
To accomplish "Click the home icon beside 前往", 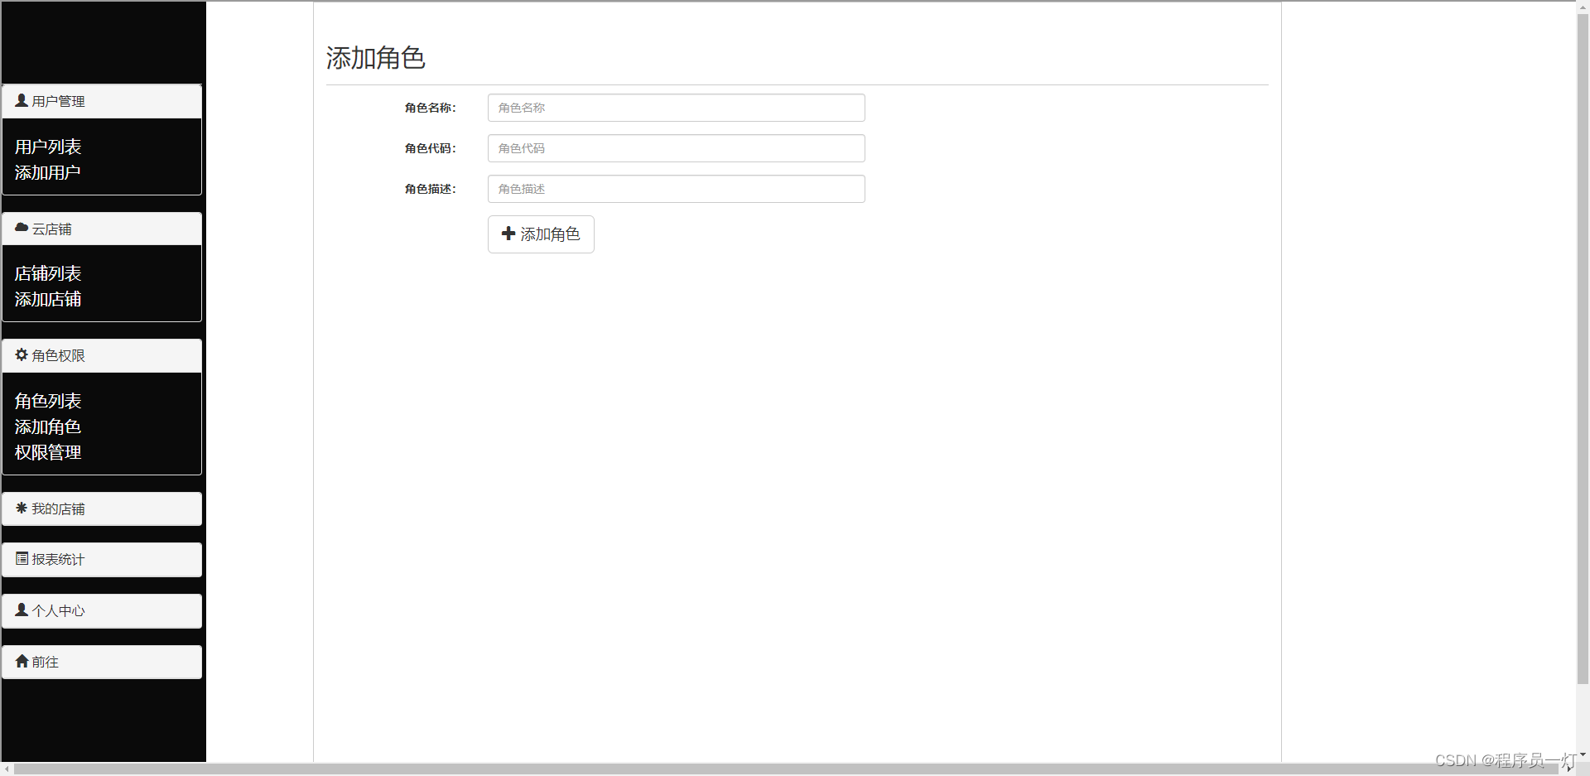I will tap(22, 661).
